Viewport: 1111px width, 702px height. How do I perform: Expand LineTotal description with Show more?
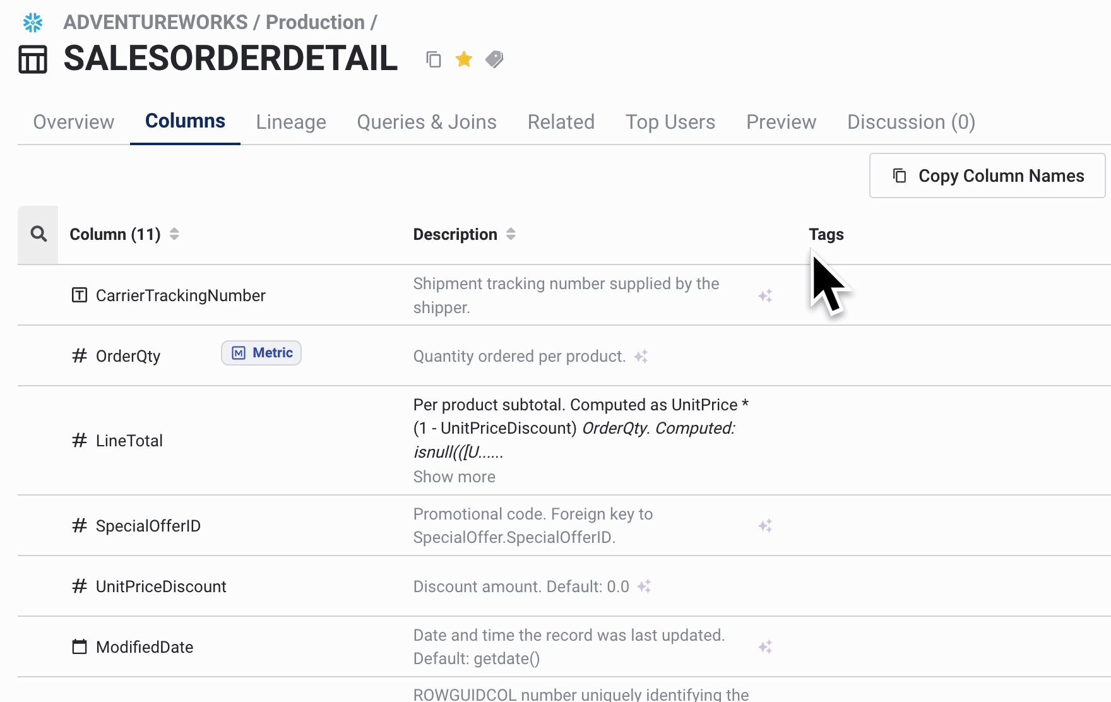(x=454, y=477)
